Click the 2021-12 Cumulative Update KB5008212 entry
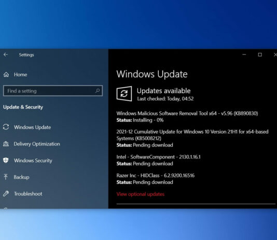The height and width of the screenshot is (240, 277). tap(192, 135)
